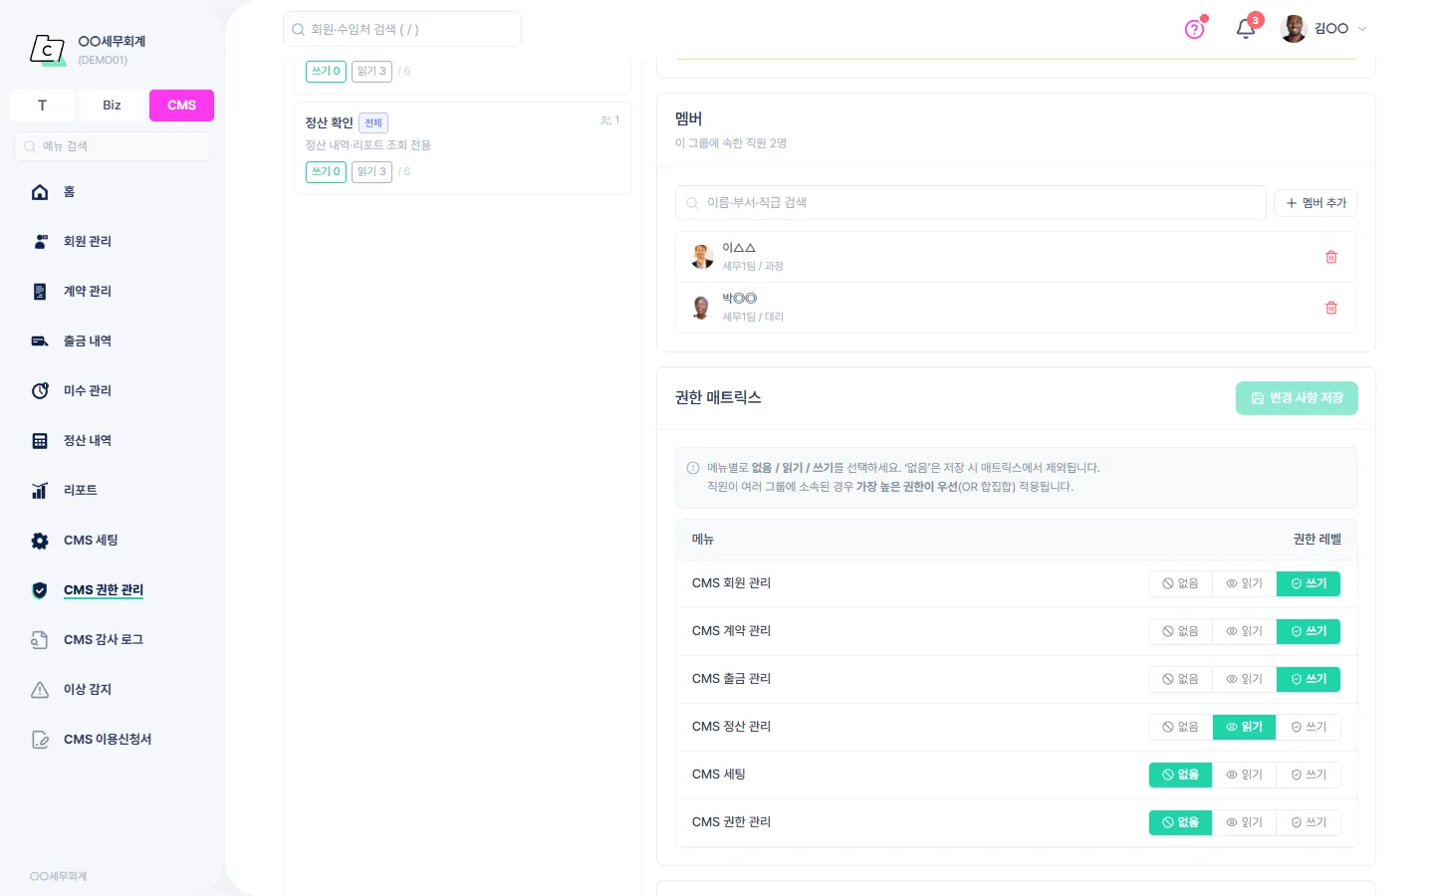
Task: Set CMS 계약 관리 permission to 읽기
Action: (x=1244, y=631)
